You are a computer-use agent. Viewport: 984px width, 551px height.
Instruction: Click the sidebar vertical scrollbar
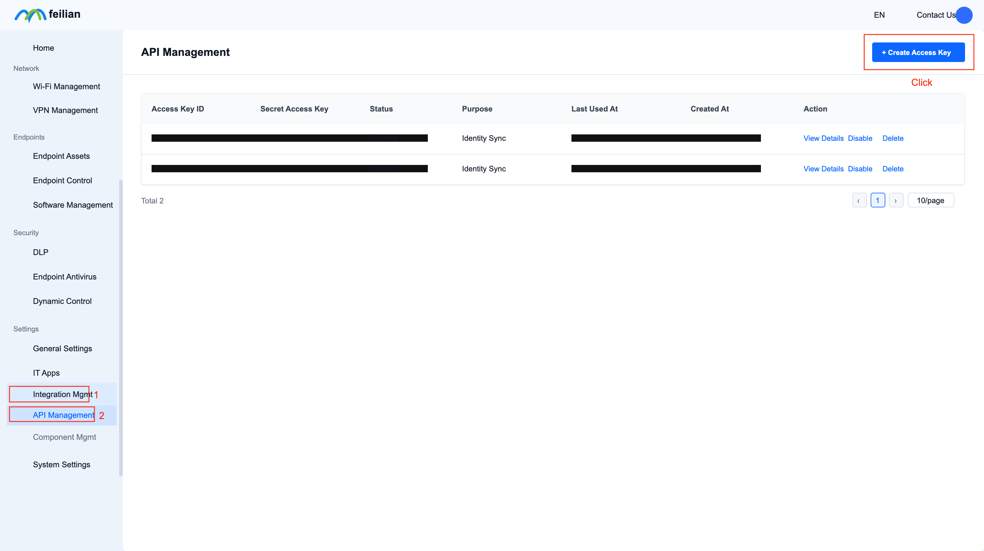point(121,328)
